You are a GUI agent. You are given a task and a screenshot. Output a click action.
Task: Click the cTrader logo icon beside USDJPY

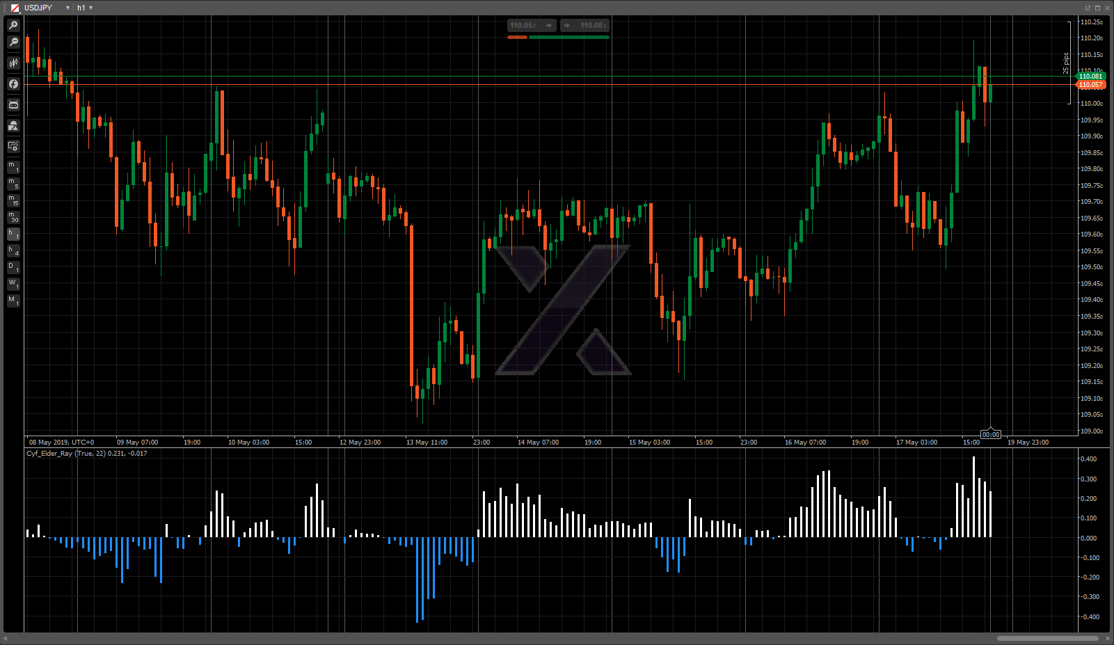[15, 8]
